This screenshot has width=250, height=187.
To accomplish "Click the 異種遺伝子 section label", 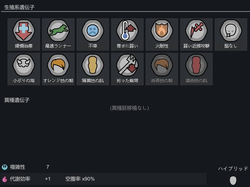I will [17, 100].
